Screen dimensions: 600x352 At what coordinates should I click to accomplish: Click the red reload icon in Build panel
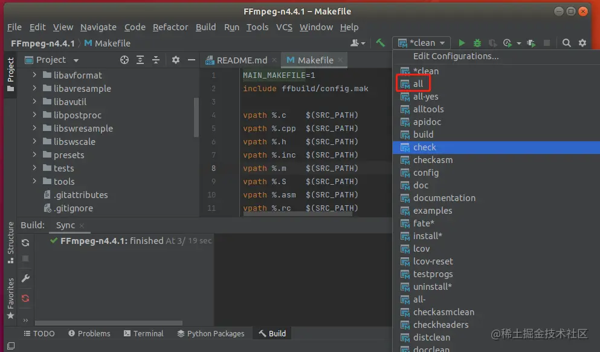click(x=25, y=298)
